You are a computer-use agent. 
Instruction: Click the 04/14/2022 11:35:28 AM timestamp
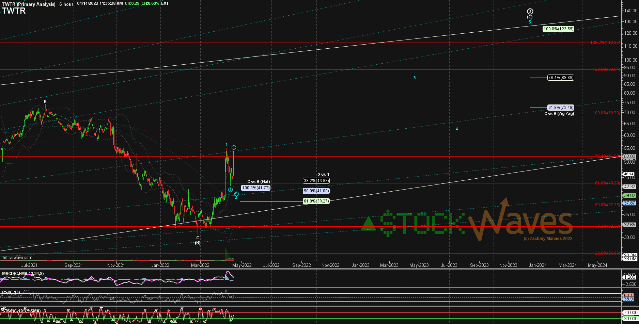(100, 3)
